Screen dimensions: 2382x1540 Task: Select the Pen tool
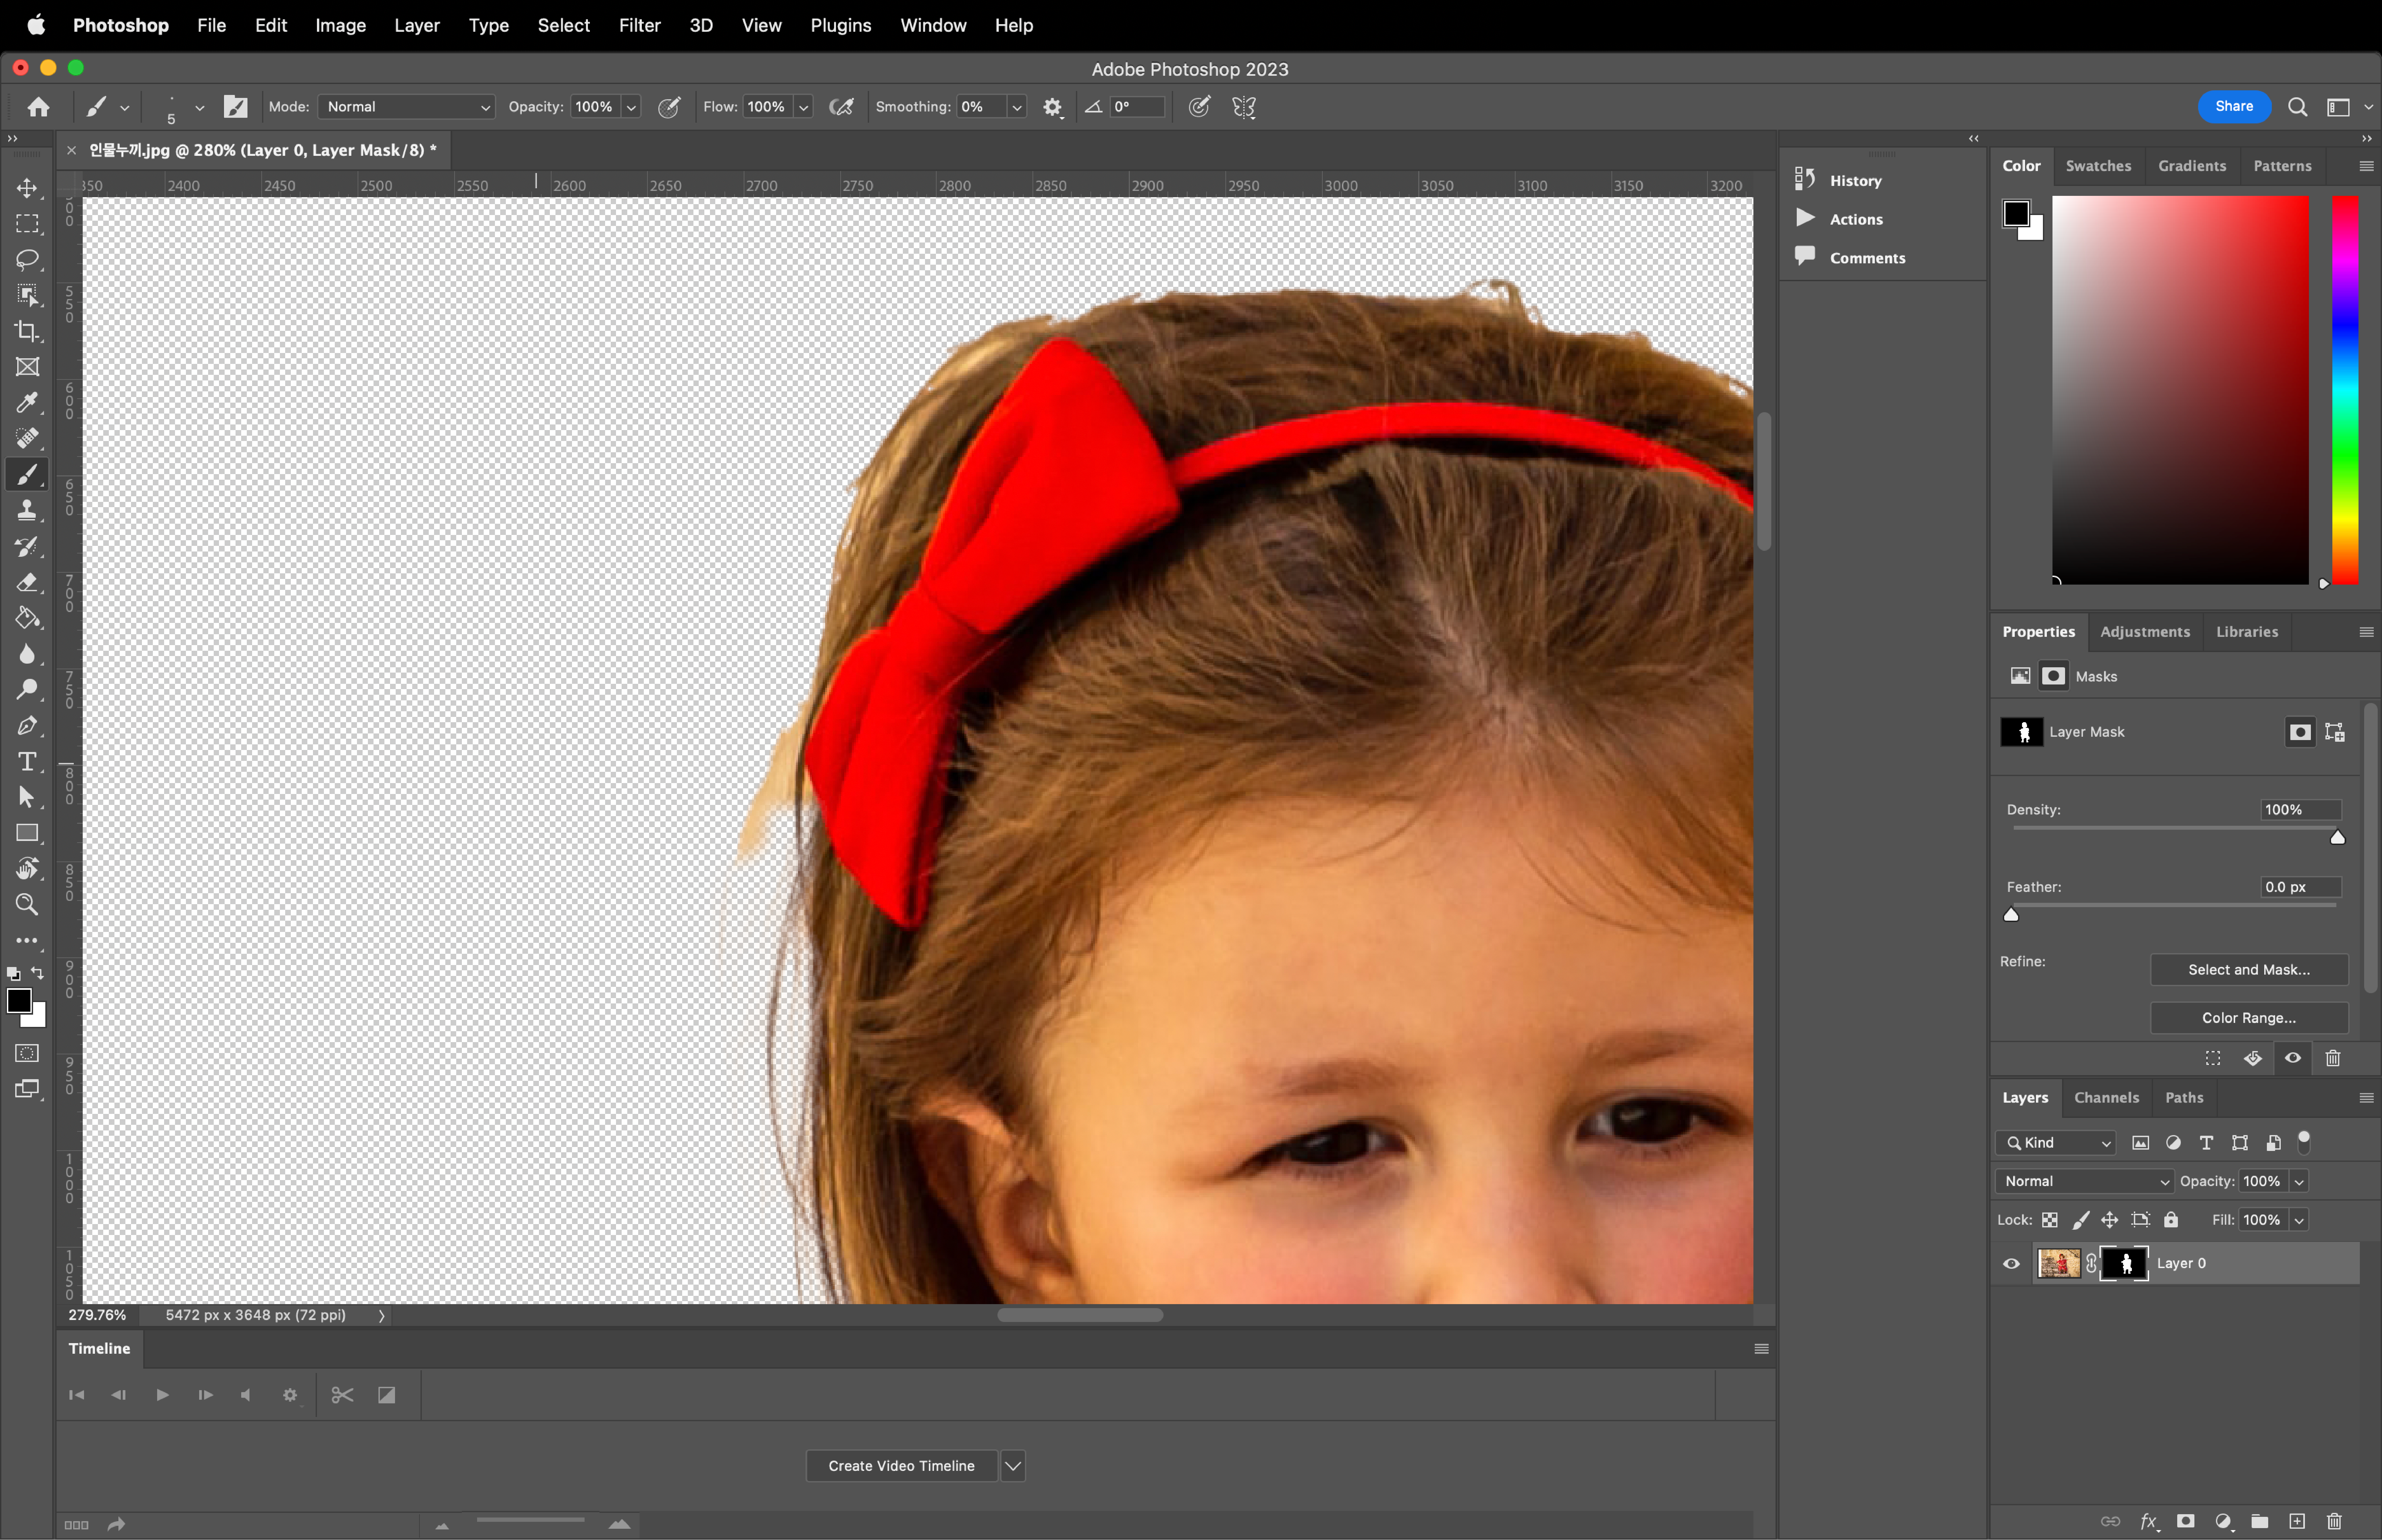point(27,726)
